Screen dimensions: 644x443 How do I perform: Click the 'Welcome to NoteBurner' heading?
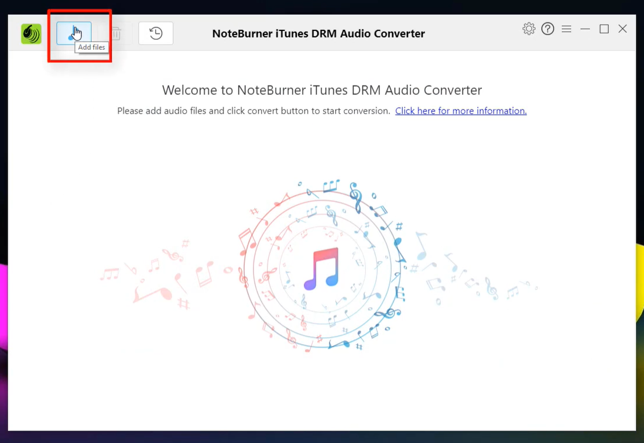coord(321,90)
